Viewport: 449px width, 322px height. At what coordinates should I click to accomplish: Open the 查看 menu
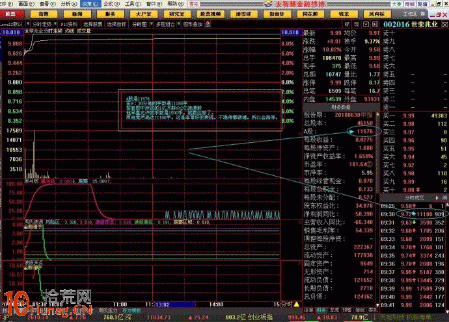pyautogui.click(x=48, y=4)
